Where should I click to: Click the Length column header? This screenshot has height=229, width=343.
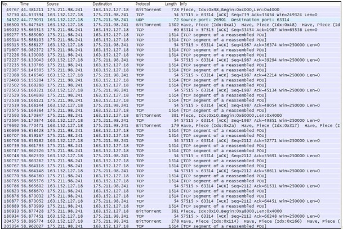point(171,4)
